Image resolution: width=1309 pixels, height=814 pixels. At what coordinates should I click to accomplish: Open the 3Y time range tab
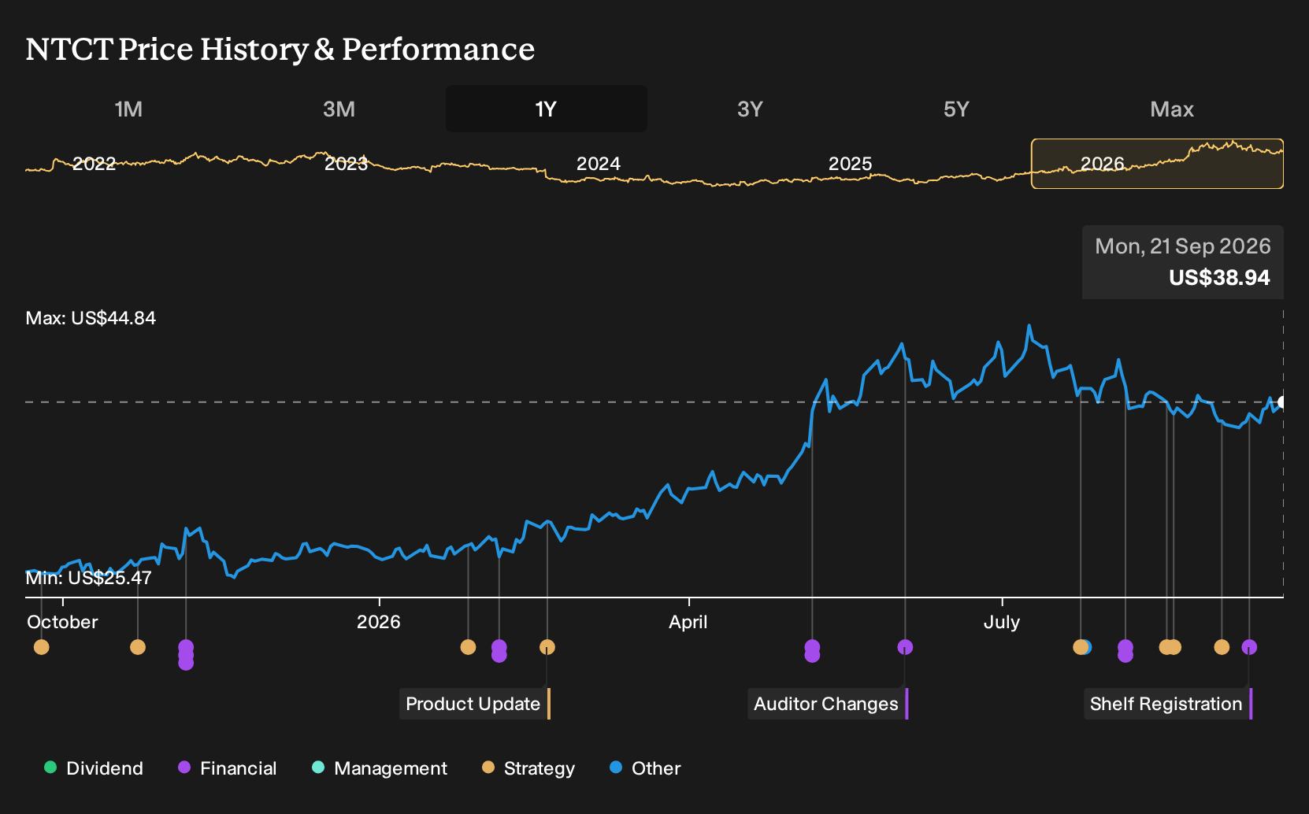tap(750, 109)
